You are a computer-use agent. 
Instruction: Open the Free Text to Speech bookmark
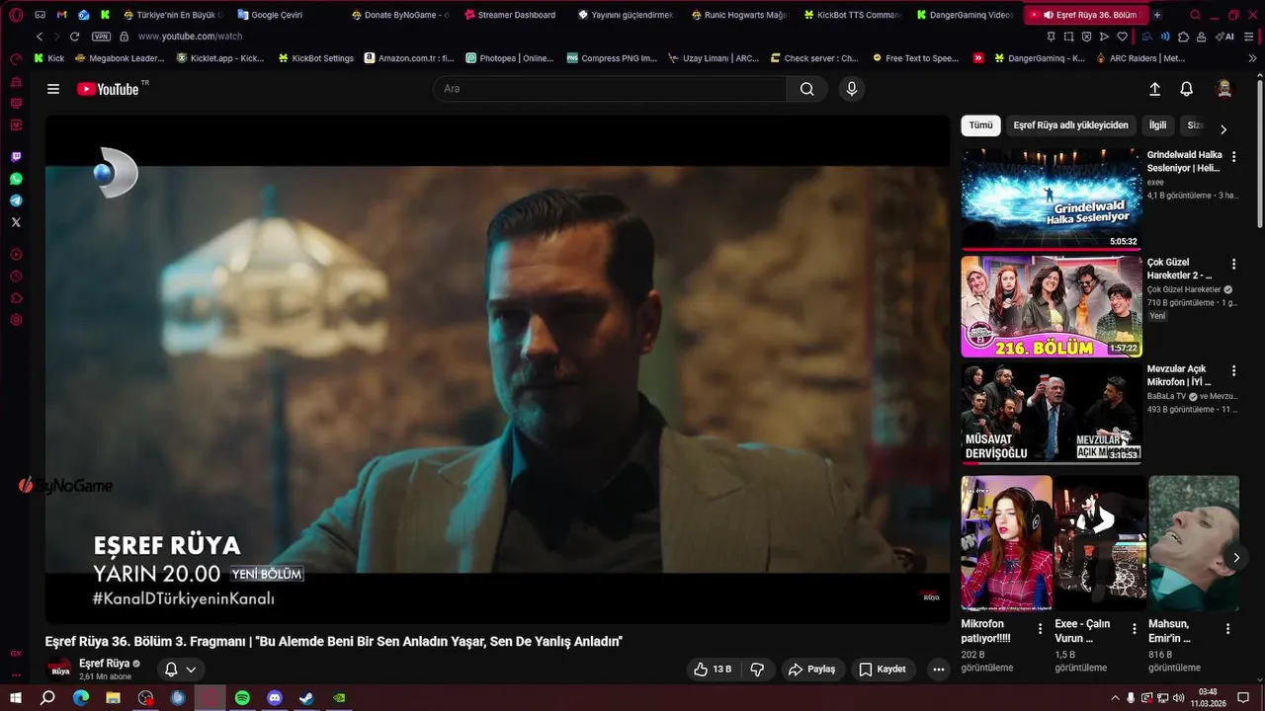click(916, 58)
